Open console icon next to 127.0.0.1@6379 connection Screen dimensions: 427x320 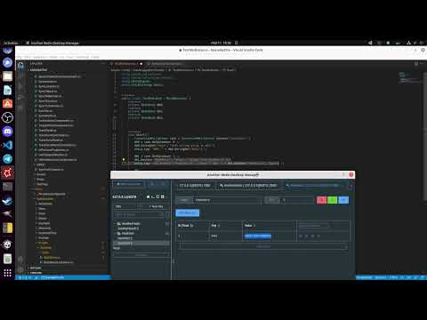(x=153, y=196)
